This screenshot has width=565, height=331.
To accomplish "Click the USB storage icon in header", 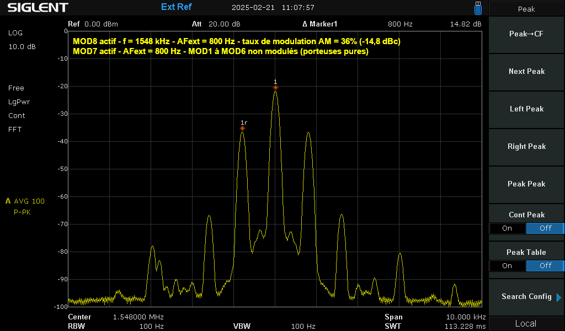I will pos(478,8).
